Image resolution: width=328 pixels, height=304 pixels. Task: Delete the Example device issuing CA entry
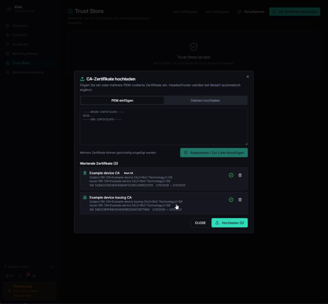[x=240, y=200]
